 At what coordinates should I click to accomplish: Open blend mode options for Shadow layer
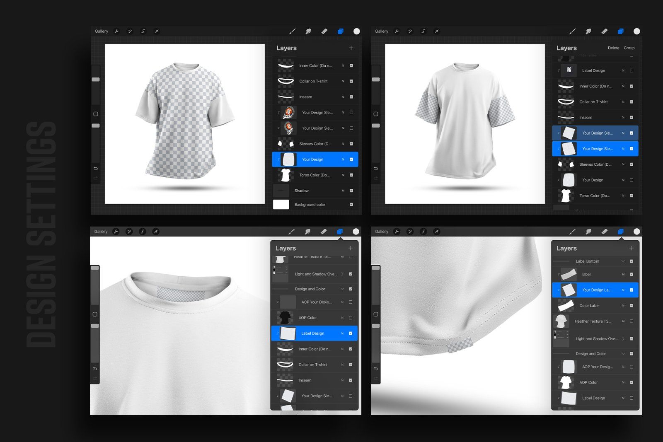pos(343,191)
